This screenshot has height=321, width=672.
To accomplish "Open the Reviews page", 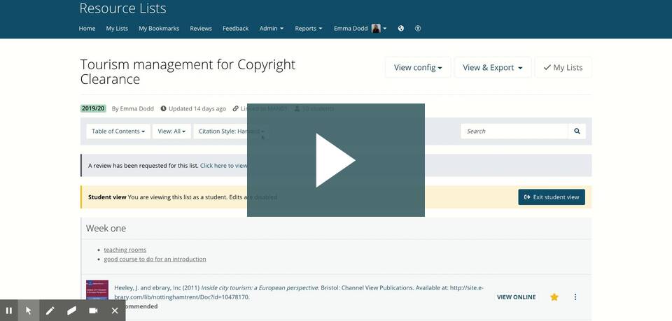I will [201, 28].
